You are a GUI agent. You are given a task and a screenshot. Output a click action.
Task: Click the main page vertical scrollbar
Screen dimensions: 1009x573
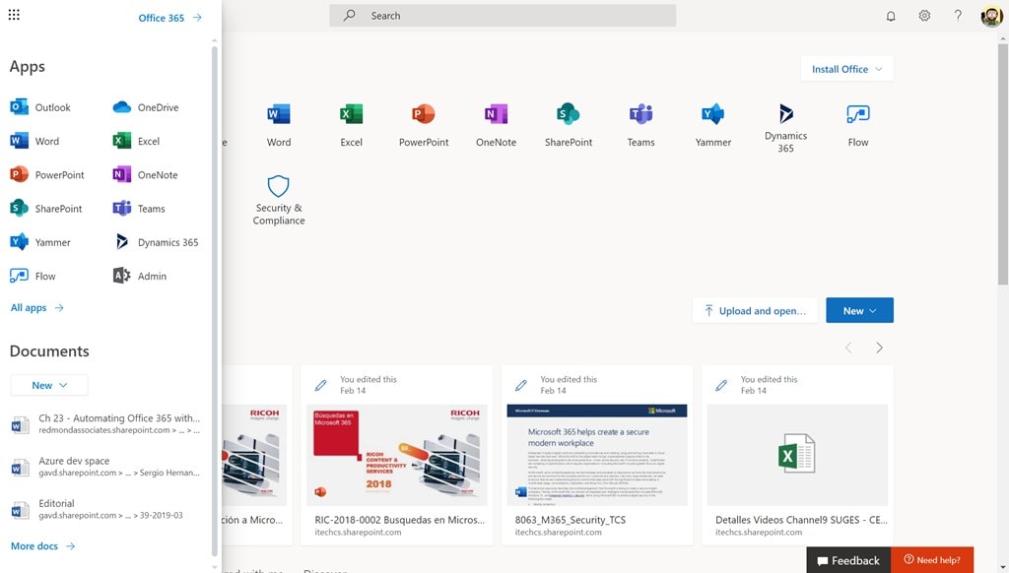(1002, 164)
